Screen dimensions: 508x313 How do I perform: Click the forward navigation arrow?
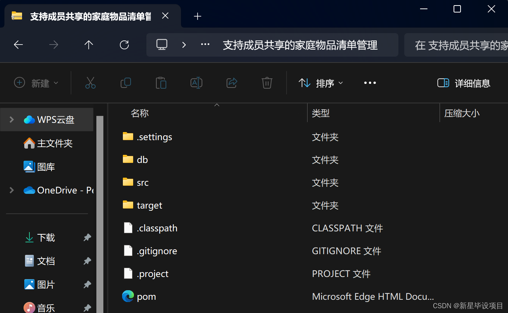(x=54, y=45)
